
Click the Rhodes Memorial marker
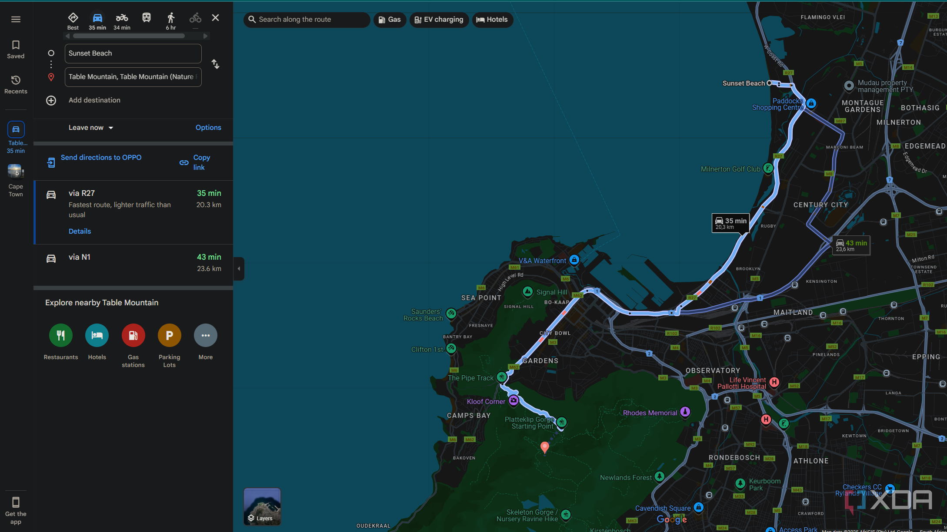tap(685, 412)
